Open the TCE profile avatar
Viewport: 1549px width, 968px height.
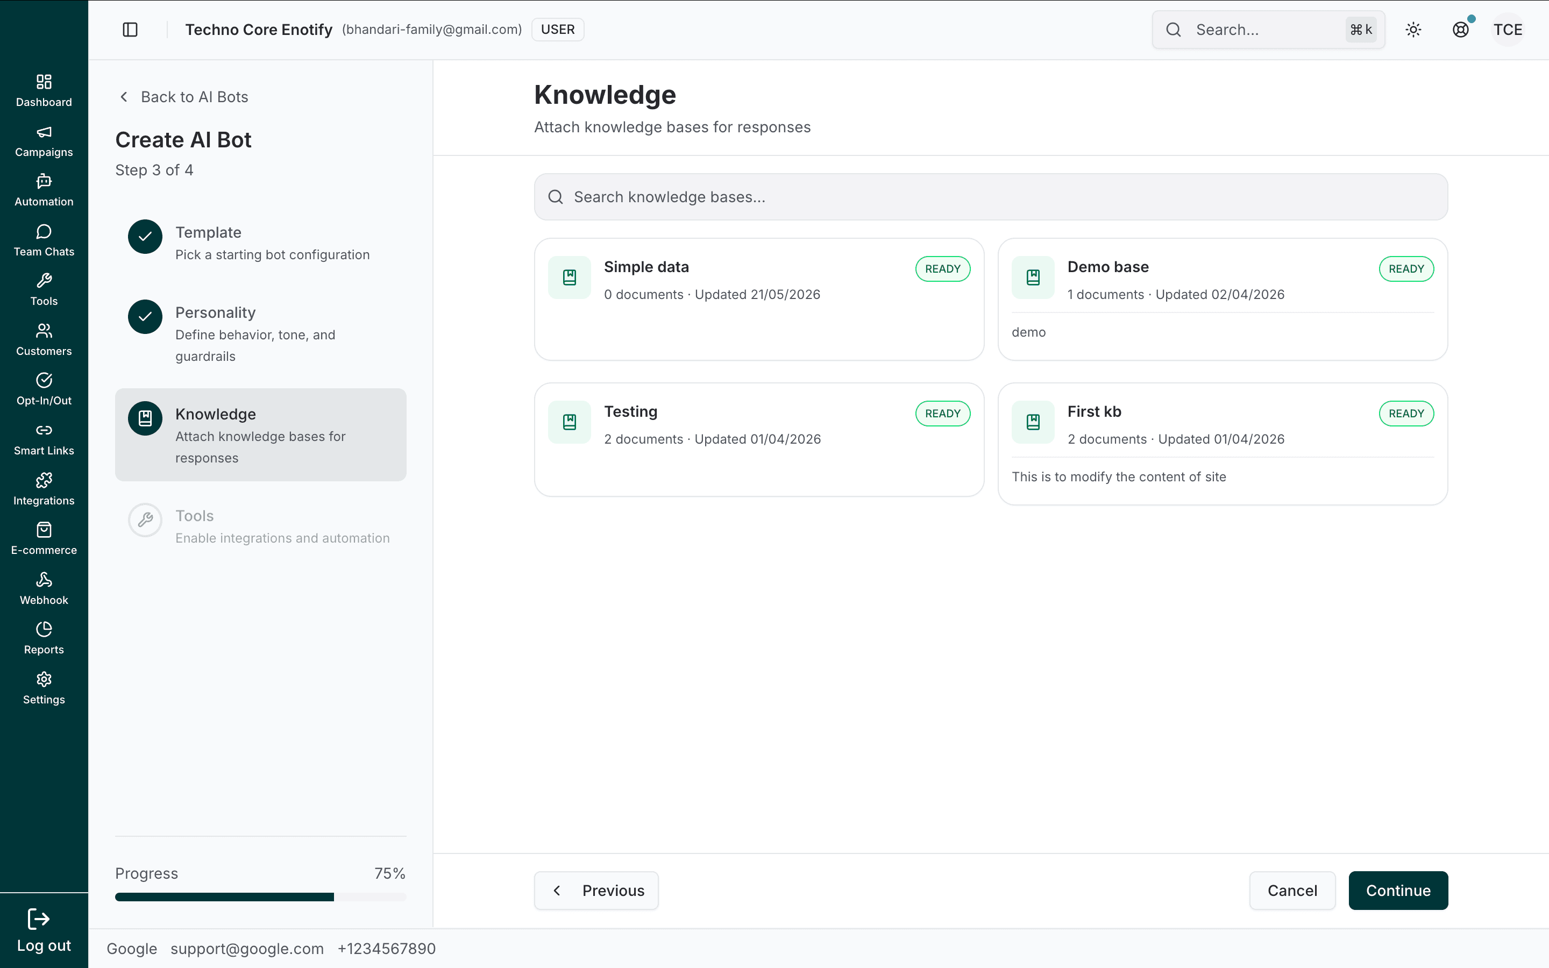[x=1508, y=30]
